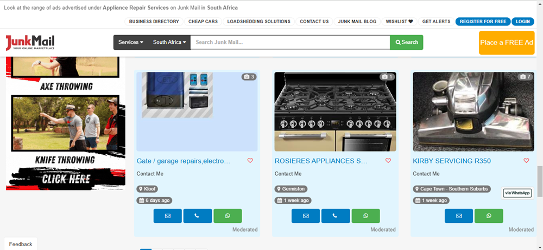543x250 pixels.
Task: Email the ROSIERES APPLIANCES advertiser
Action: [x=305, y=216]
